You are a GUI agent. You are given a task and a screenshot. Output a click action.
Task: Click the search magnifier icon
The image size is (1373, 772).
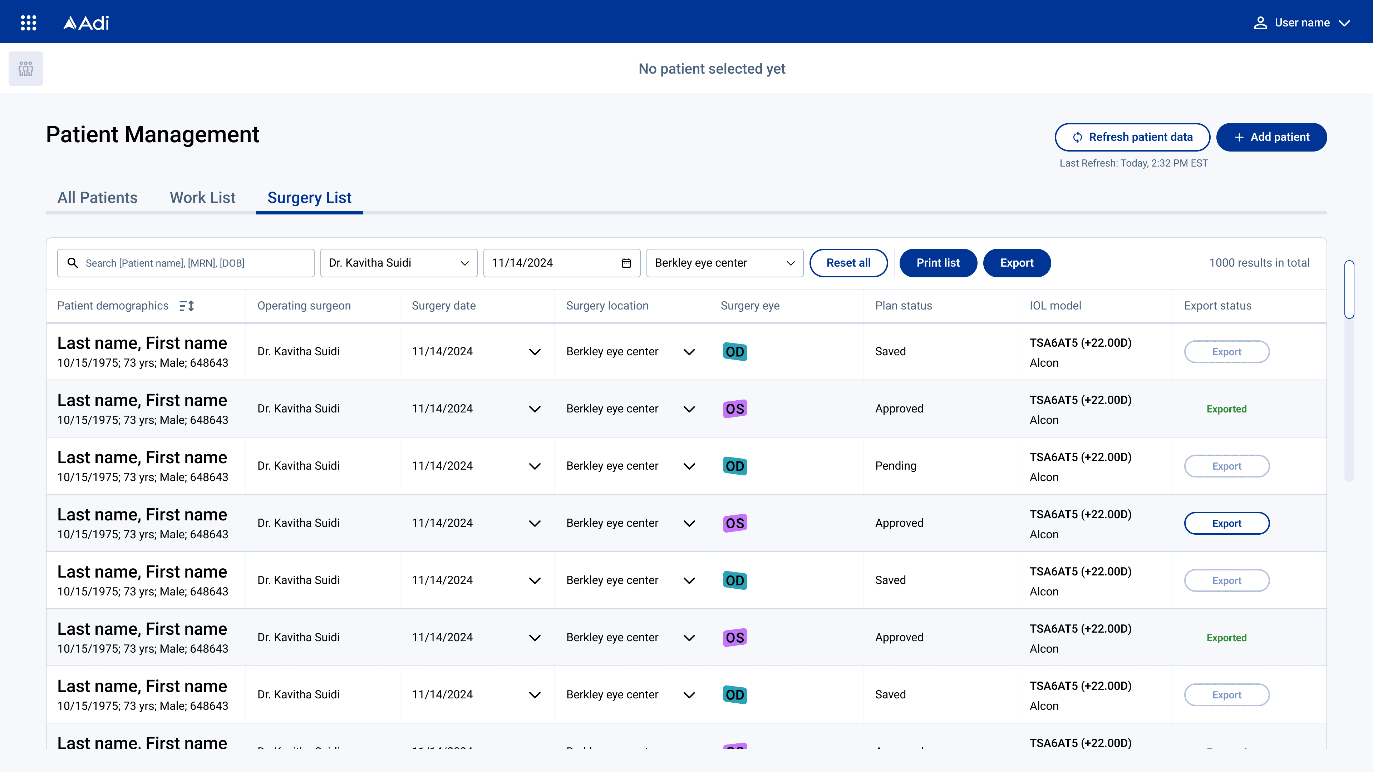[73, 263]
